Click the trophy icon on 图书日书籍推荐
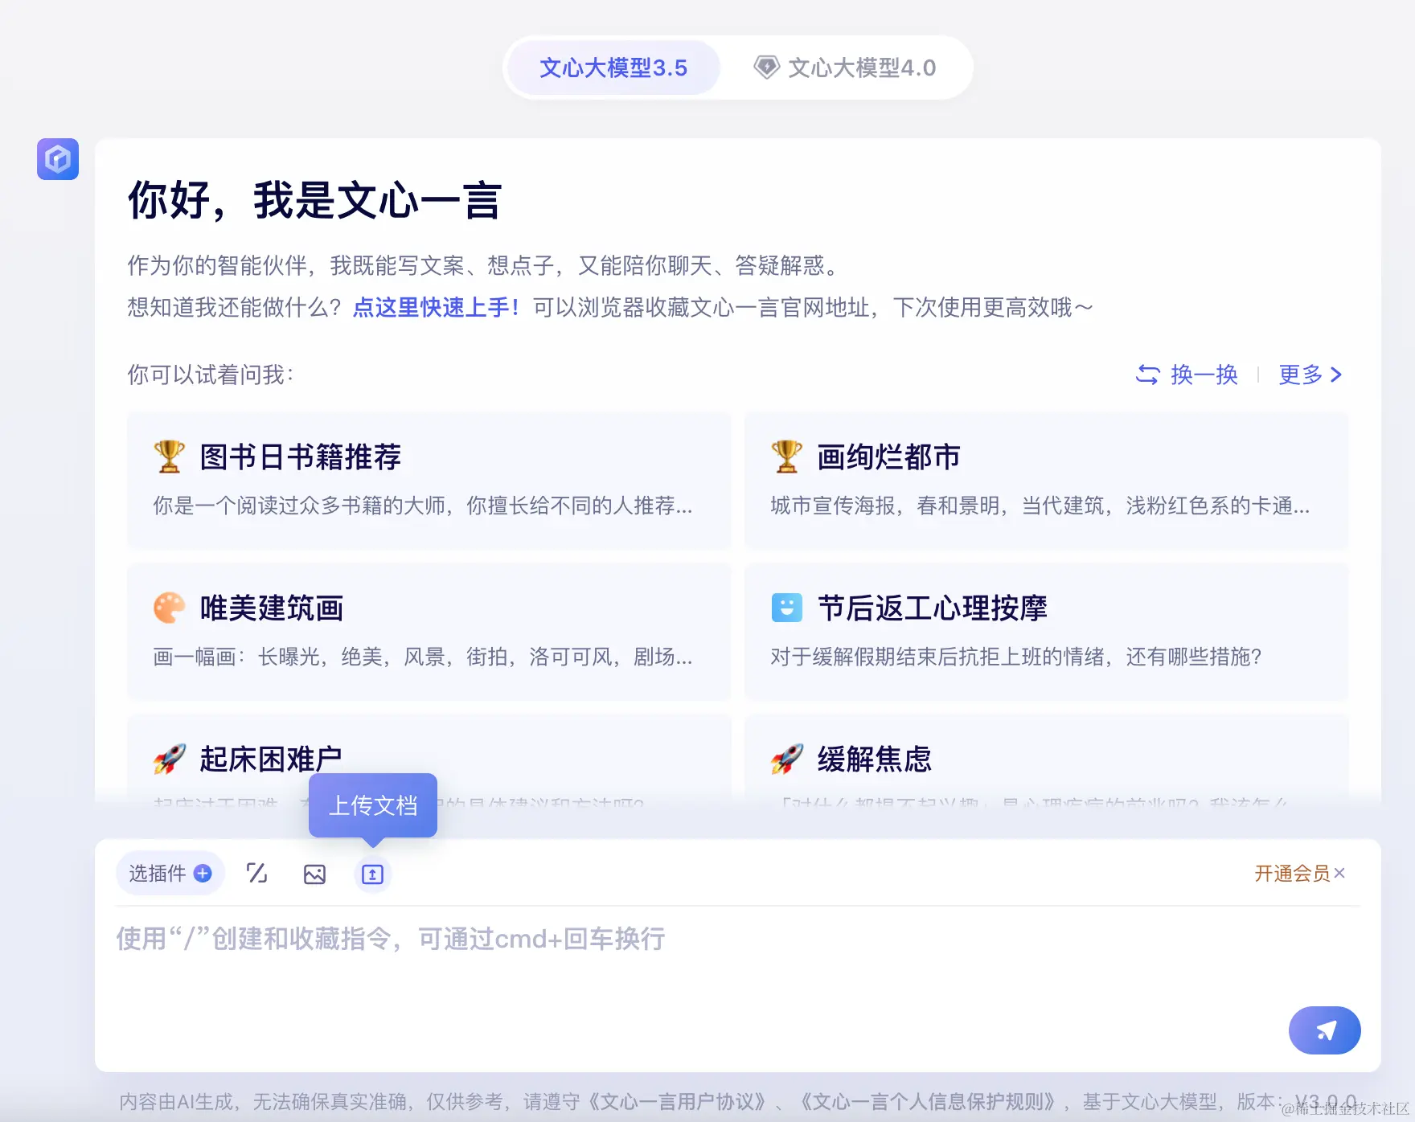 169,457
